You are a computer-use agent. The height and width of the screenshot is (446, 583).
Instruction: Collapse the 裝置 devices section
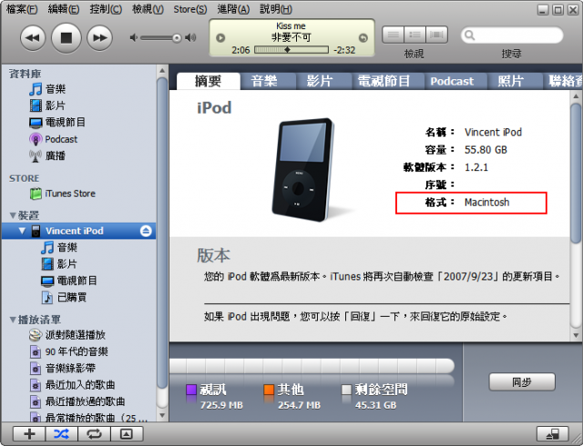tap(13, 215)
